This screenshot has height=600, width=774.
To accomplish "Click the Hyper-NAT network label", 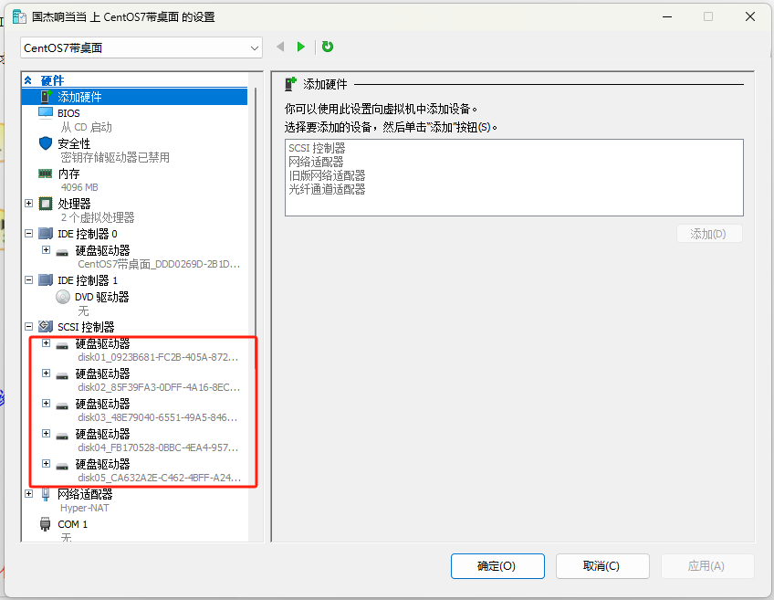I will pos(84,508).
